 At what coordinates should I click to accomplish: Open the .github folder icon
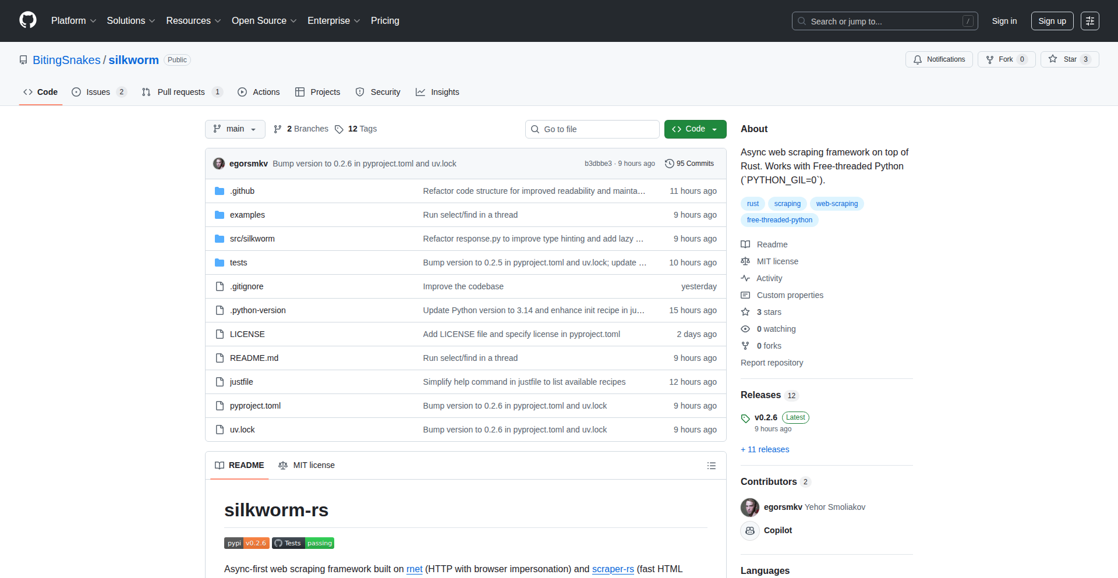pos(220,191)
